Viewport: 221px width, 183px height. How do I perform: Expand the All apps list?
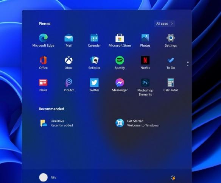[x=165, y=24]
